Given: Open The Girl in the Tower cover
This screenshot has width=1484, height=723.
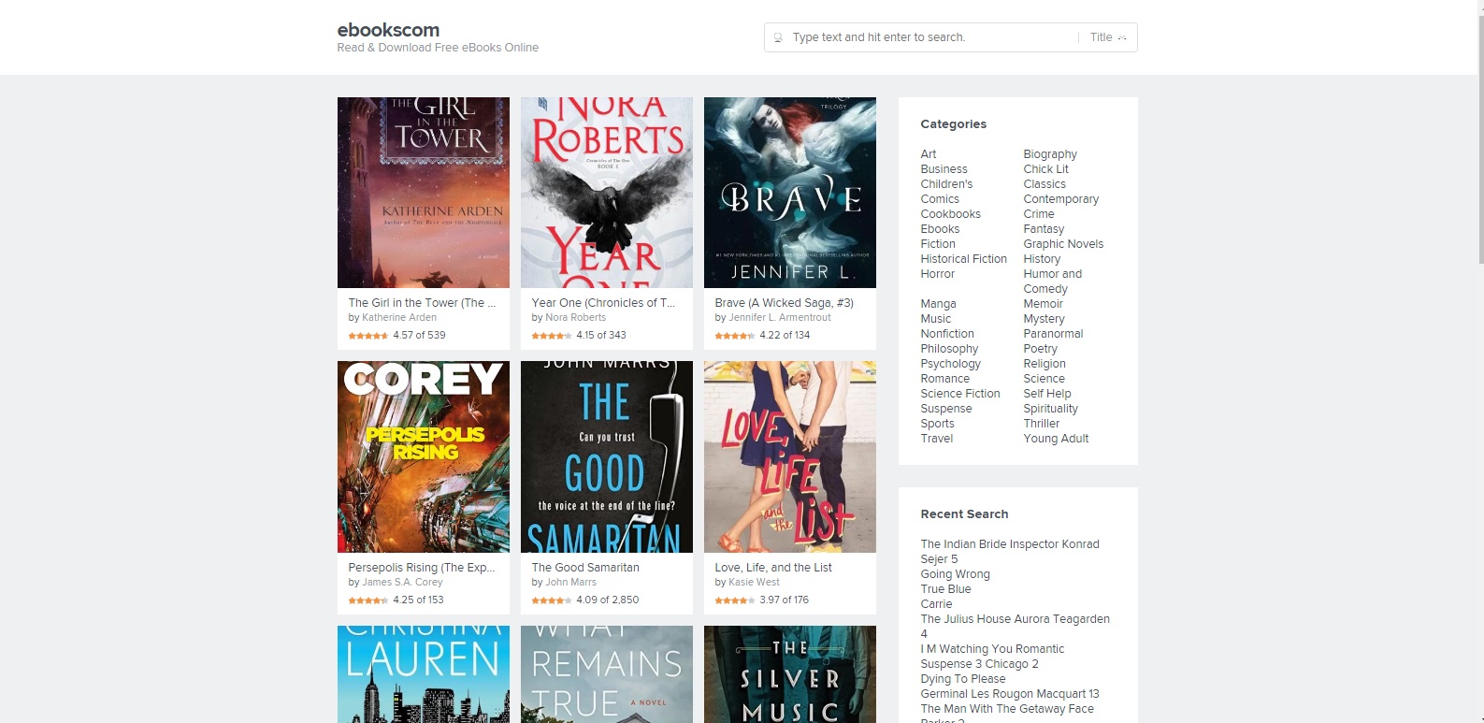Looking at the screenshot, I should [x=424, y=193].
